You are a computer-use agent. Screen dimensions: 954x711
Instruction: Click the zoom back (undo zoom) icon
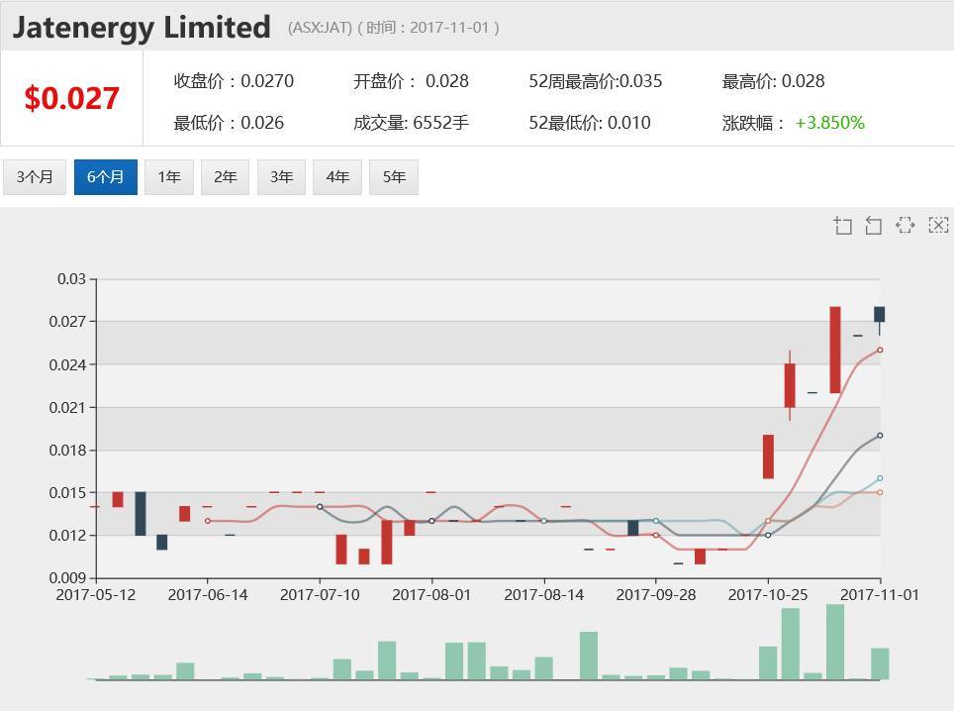click(x=874, y=225)
